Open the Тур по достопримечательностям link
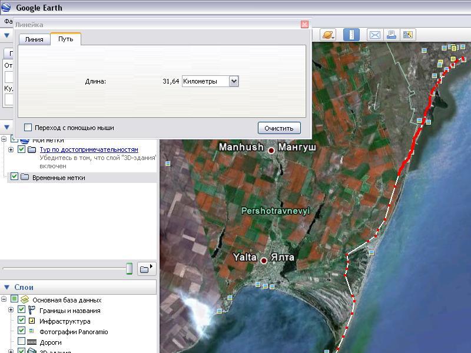This screenshot has height=353, width=471. tap(88, 150)
